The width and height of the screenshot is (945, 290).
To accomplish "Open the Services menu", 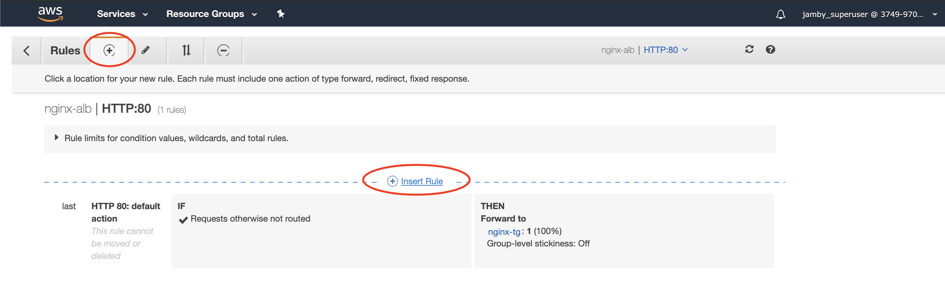I will coord(122,14).
